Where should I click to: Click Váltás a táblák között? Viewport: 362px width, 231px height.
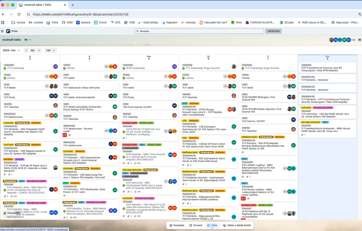point(237,225)
